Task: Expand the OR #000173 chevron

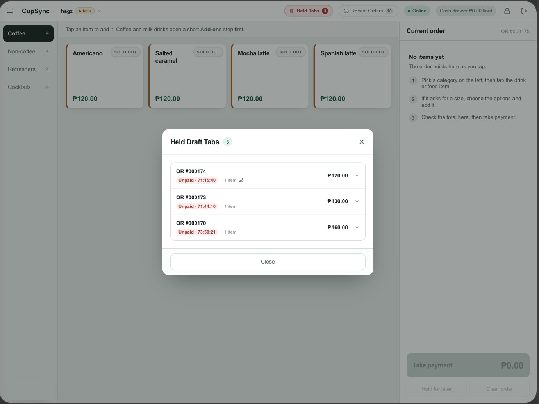Action: pyautogui.click(x=357, y=201)
